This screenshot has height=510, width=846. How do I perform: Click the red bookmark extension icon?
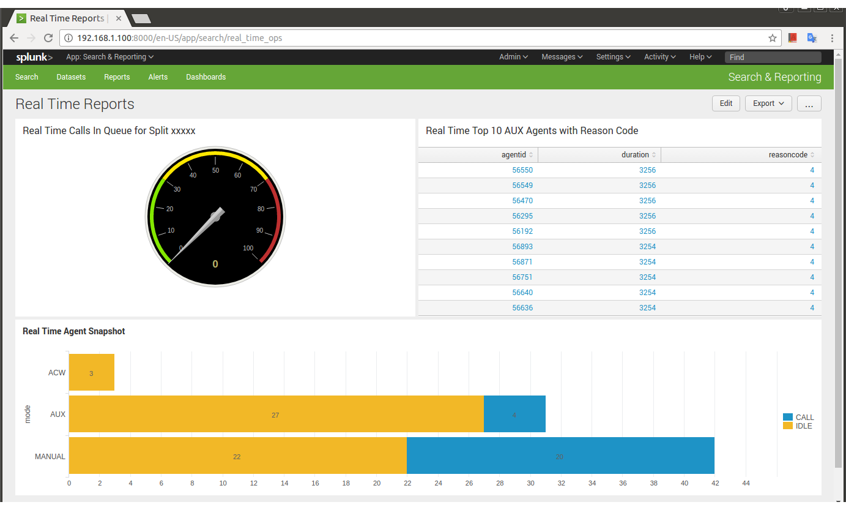click(x=793, y=38)
